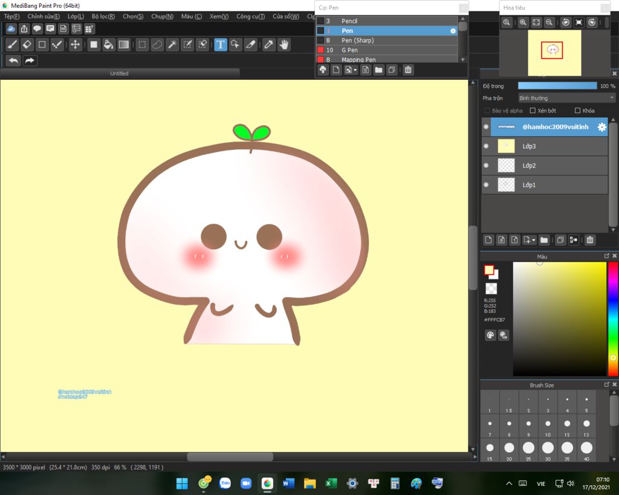Select the Magic Wand tool
Viewport: 619px width, 495px height.
click(x=172, y=45)
